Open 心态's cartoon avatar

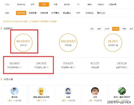coord(68,91)
